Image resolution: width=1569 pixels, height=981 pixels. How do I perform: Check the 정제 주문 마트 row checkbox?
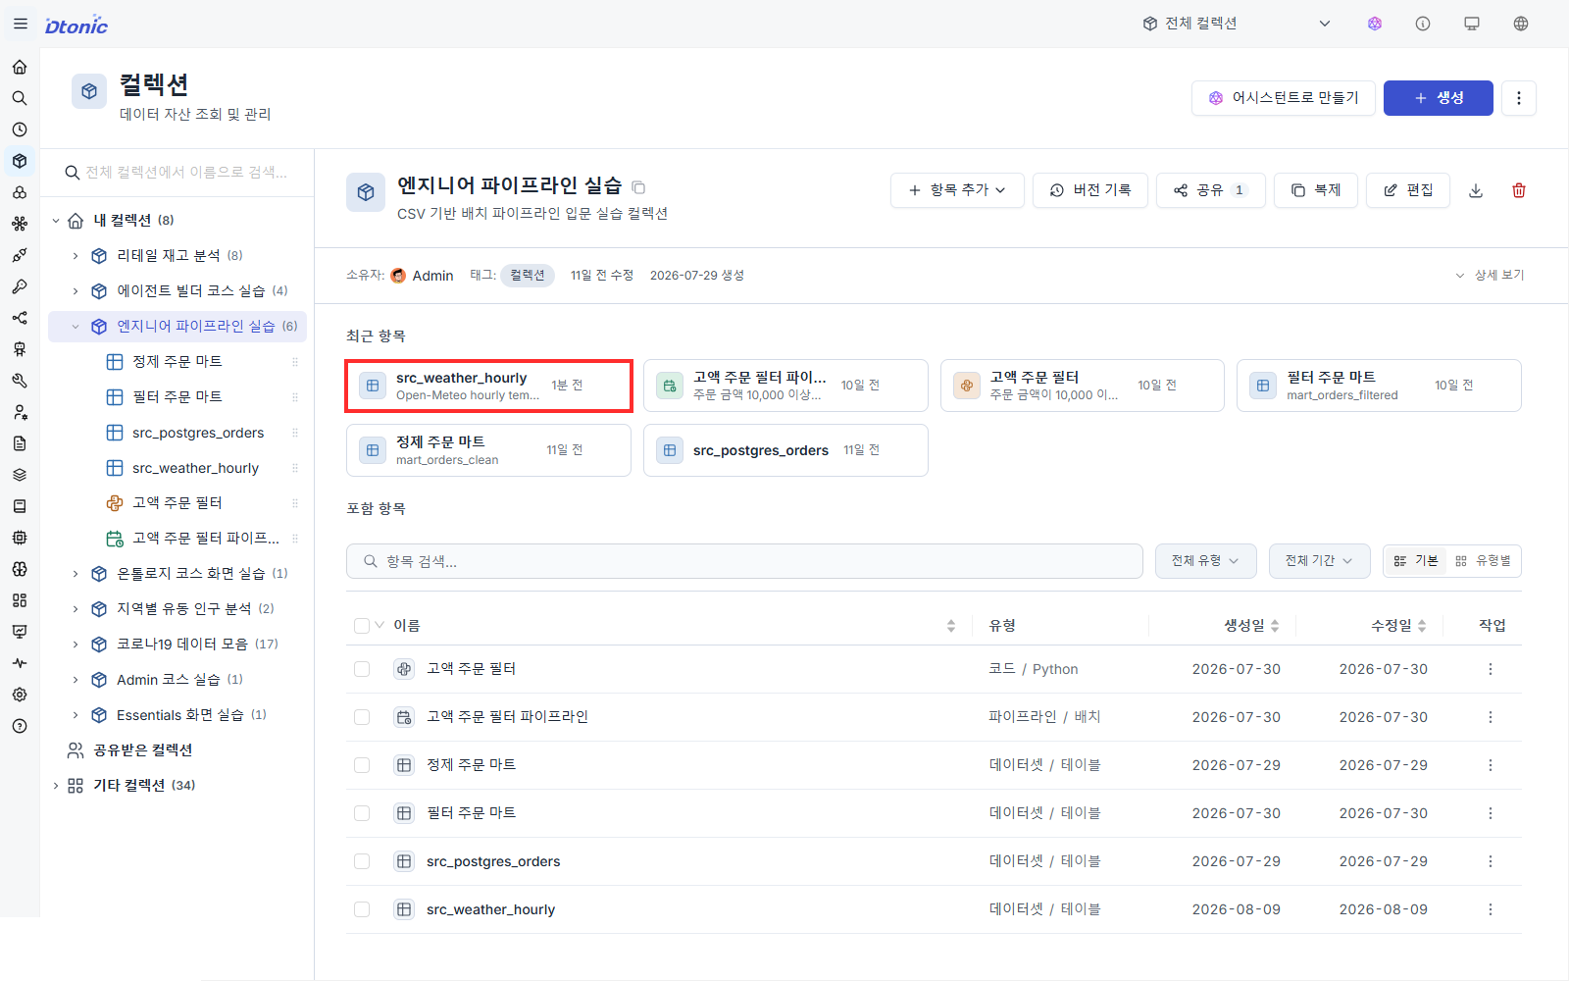pos(362,765)
